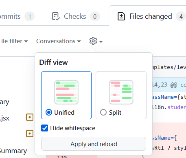186x158 pixels.
Task: Select the Split diff view radio button
Action: [x=103, y=112]
